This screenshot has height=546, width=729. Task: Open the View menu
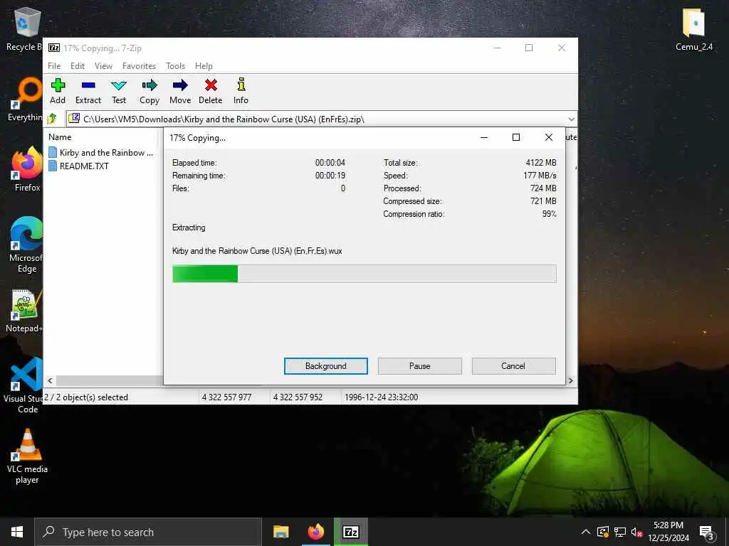pos(103,66)
